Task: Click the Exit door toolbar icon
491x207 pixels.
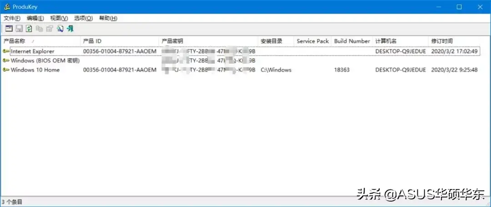Action: [x=70, y=29]
